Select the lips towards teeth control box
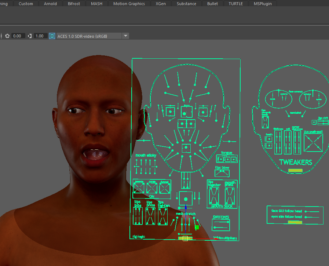This screenshot has height=266, width=329. [265, 122]
